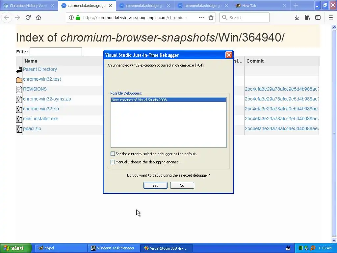Image resolution: width=337 pixels, height=253 pixels.
Task: Click page scrollbar up arrow
Action: [334, 27]
